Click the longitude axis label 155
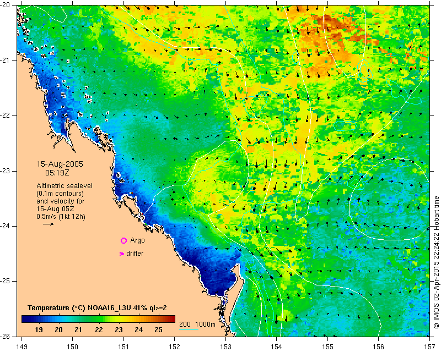This screenshot has width=441, height=352. click(x=327, y=347)
